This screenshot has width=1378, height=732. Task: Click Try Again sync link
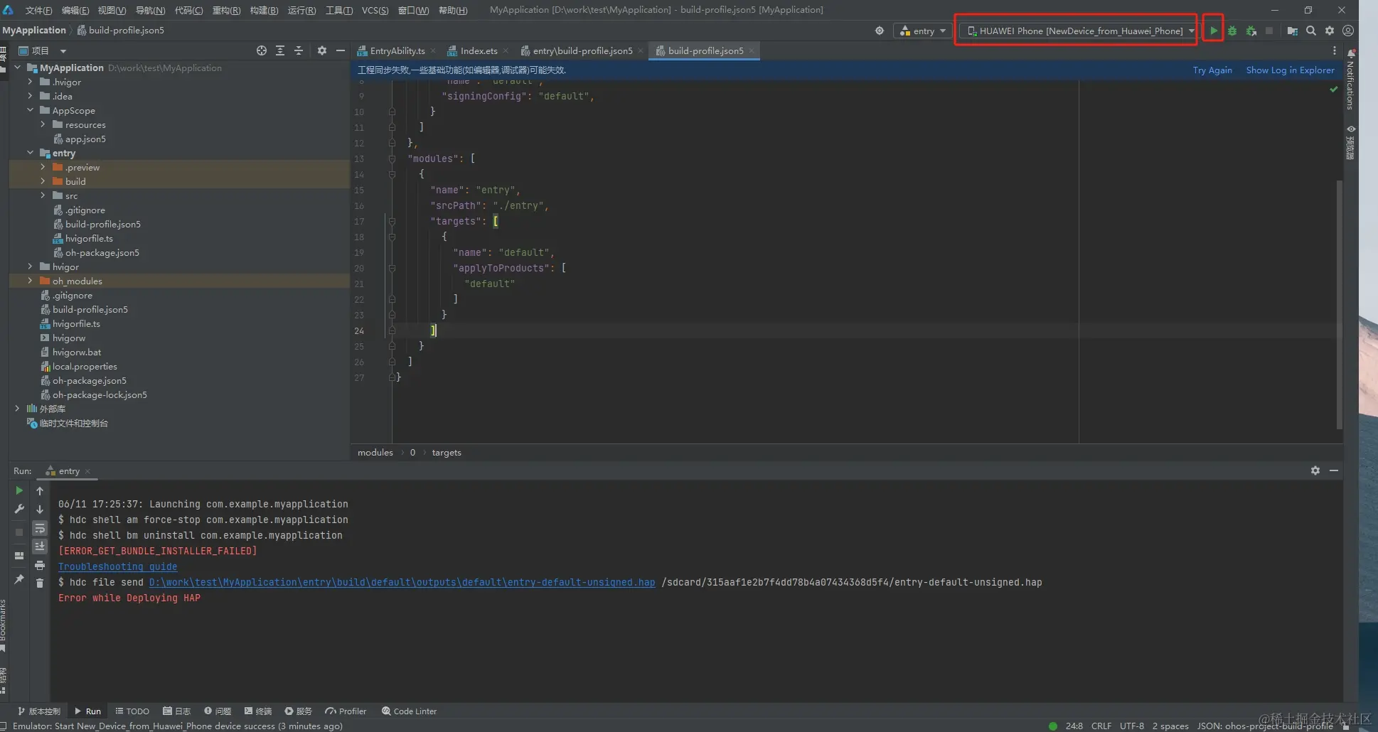point(1212,70)
